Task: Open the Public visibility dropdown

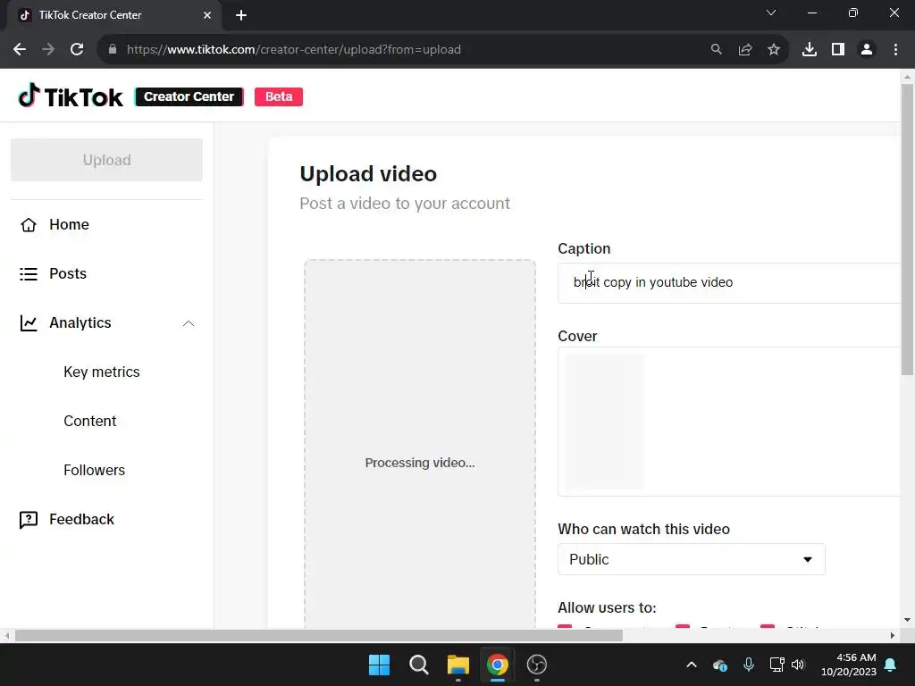Action: [x=692, y=559]
